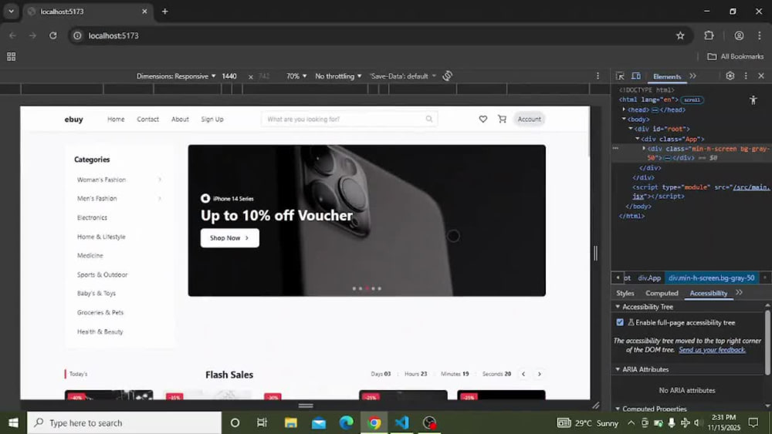This screenshot has height=434, width=772.
Task: Open Visual Studio Code from taskbar
Action: 401,422
